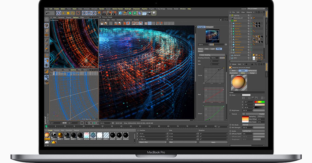Switch to the Layer tab
This screenshot has height=163, width=312.
[212, 49]
